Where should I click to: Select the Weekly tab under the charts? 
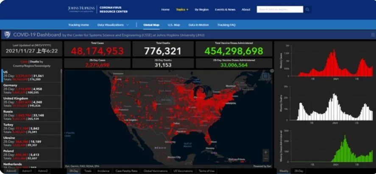(284, 171)
